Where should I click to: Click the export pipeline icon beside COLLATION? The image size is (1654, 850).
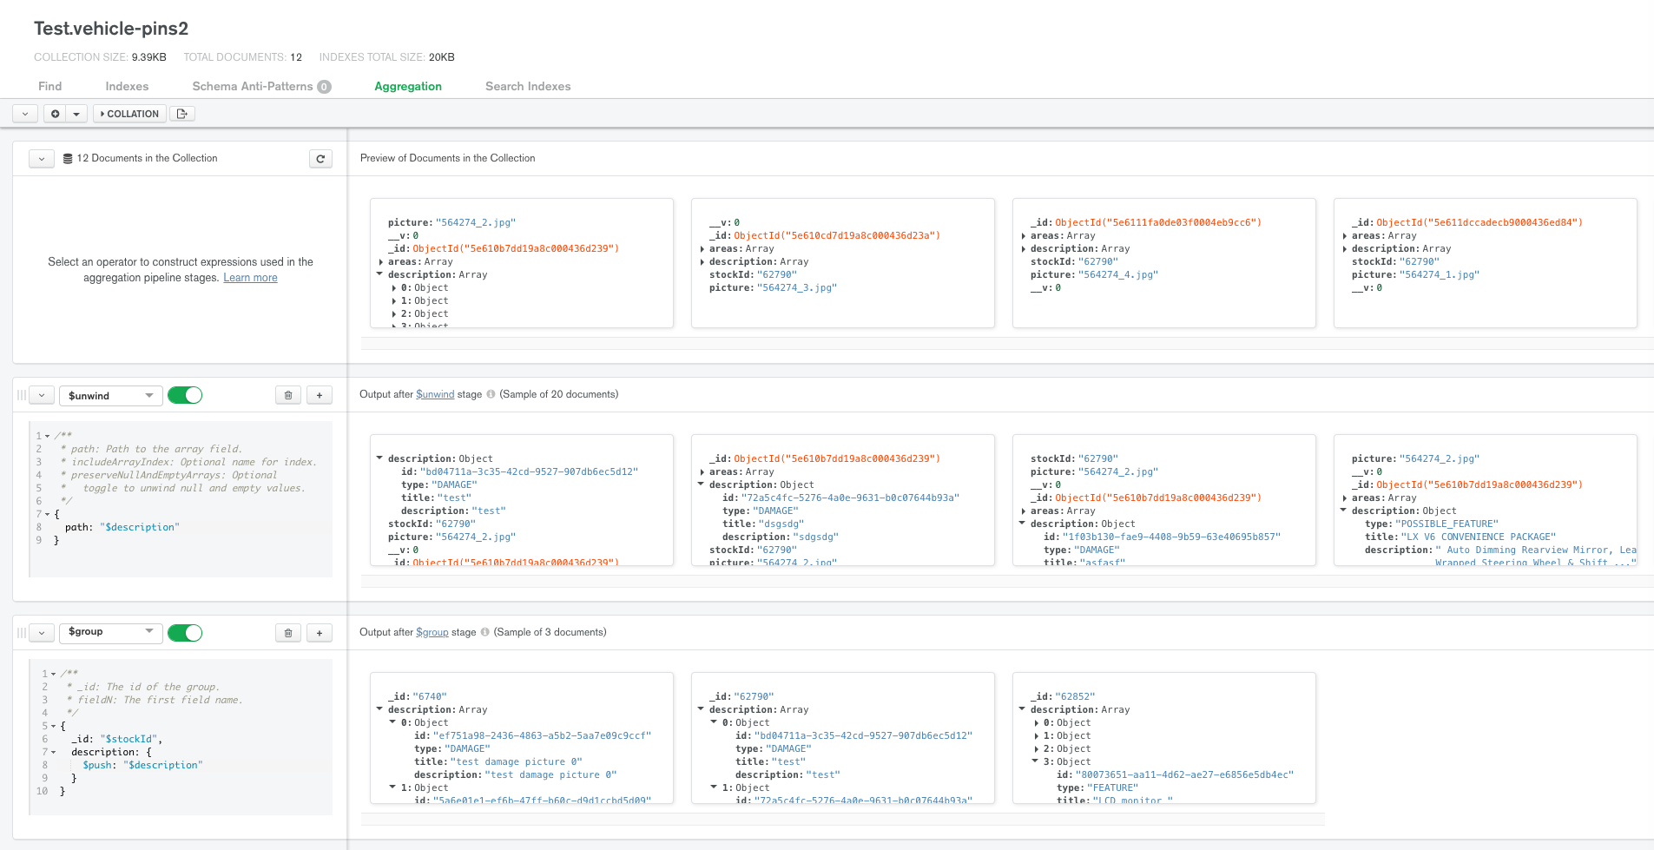click(181, 114)
